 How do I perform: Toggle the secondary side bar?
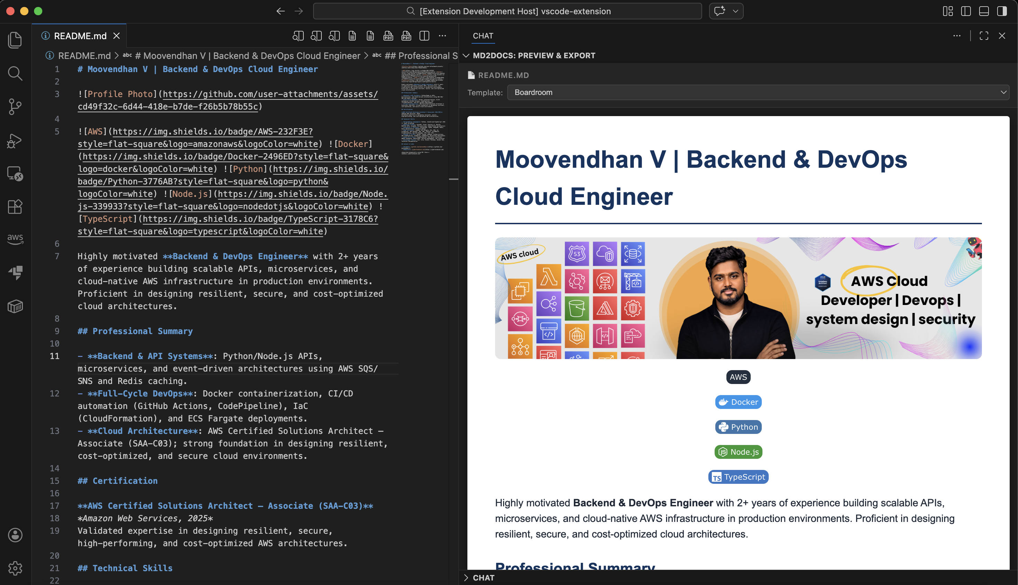point(1002,11)
